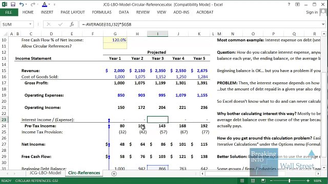This screenshot has width=328, height=184.
Task: Expand the Name Box dropdown arrow
Action: (30, 24)
